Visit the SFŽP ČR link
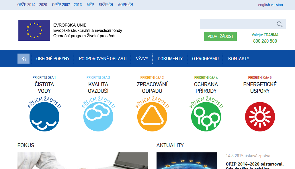Viewport: 295px width, 169px height. pyautogui.click(x=106, y=5)
